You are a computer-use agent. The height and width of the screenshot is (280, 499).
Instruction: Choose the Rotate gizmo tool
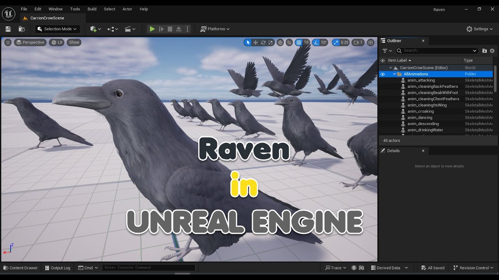point(263,42)
